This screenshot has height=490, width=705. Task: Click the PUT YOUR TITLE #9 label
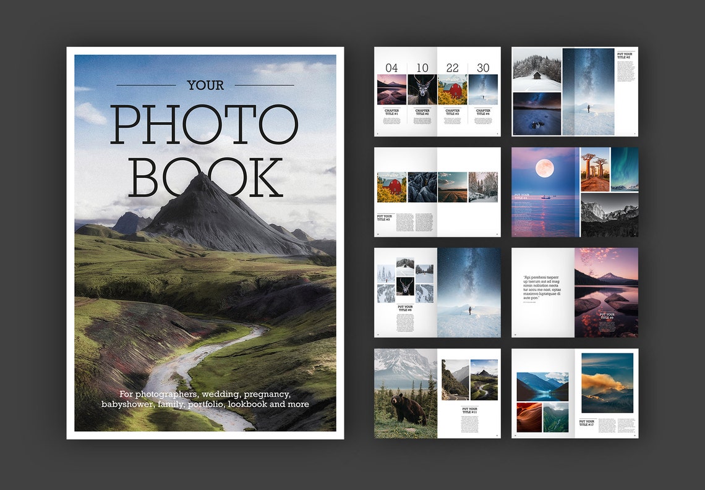pos(607,316)
